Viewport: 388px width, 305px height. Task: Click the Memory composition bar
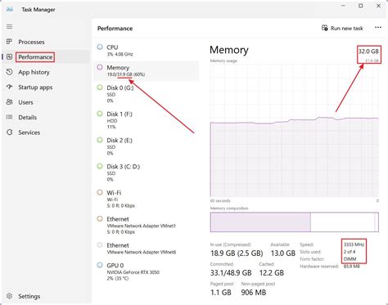[295, 222]
